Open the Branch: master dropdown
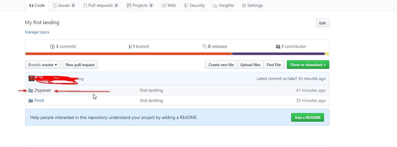 point(43,65)
